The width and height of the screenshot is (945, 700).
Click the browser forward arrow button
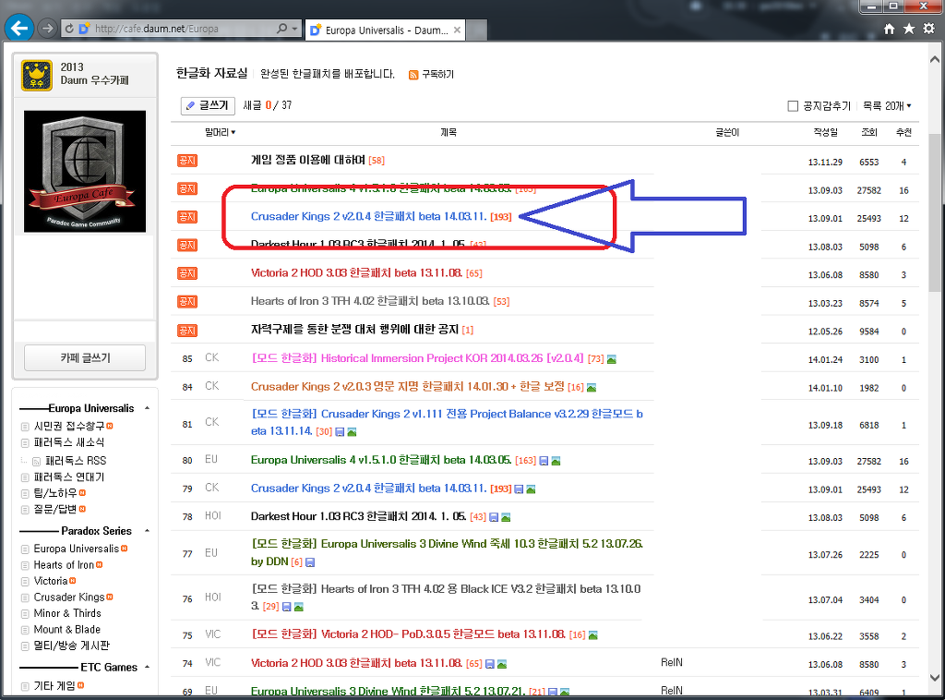coord(46,29)
